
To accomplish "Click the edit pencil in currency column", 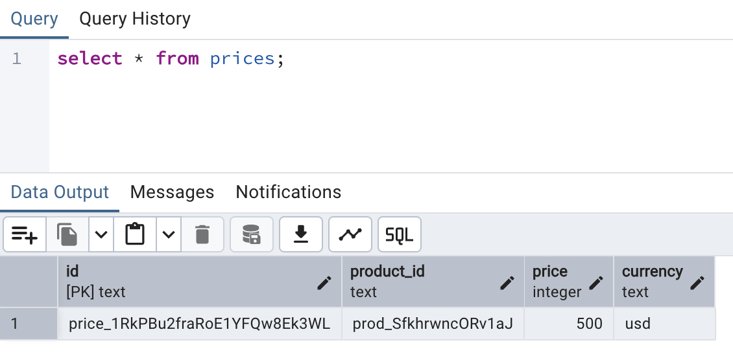I will pyautogui.click(x=697, y=282).
